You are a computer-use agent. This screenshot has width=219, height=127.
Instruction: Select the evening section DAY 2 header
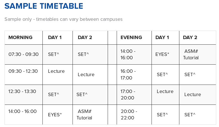tap(190, 37)
